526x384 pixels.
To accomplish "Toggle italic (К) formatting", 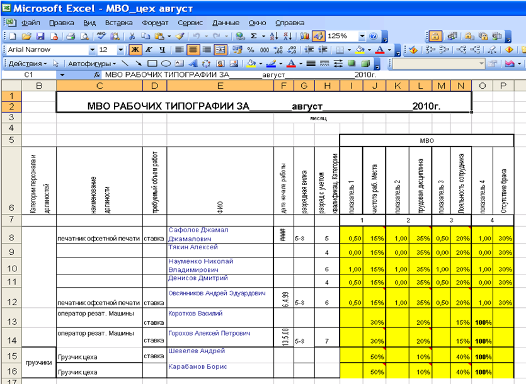I will pos(149,50).
